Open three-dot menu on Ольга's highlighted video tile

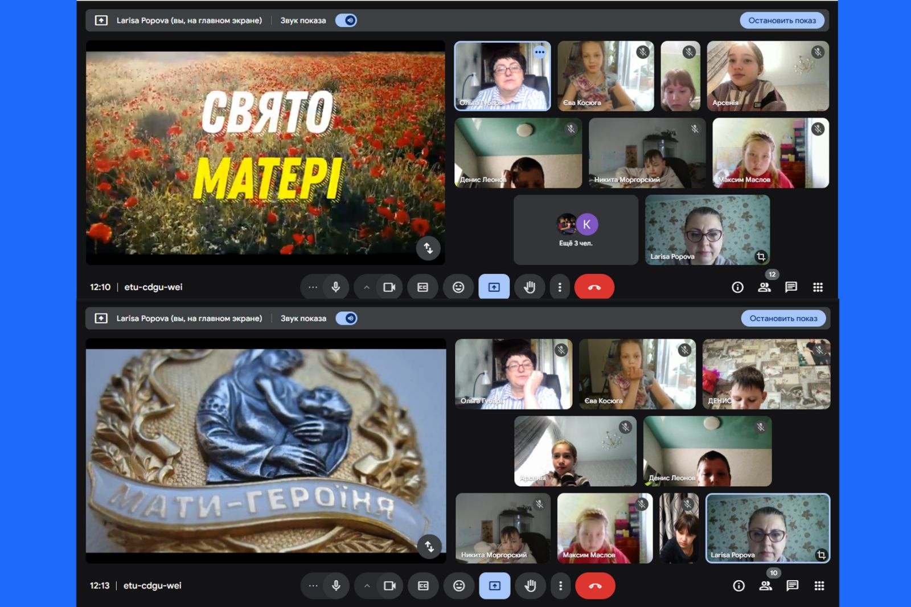(x=539, y=52)
